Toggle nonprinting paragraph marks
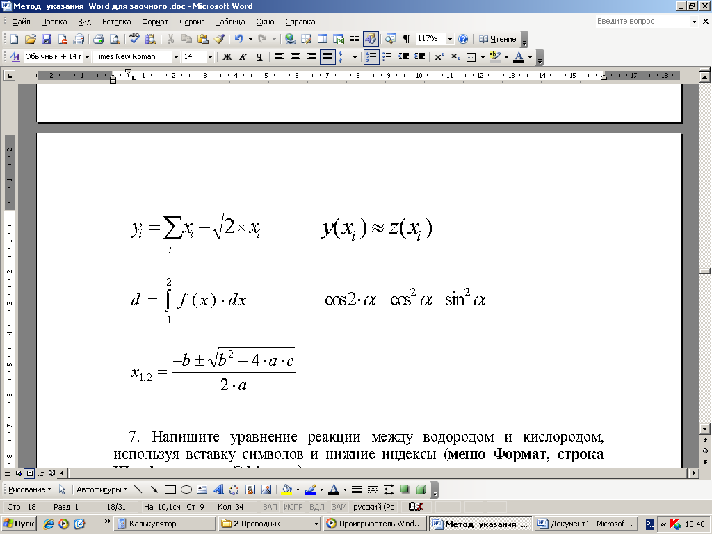This screenshot has height=534, width=712. 407,39
